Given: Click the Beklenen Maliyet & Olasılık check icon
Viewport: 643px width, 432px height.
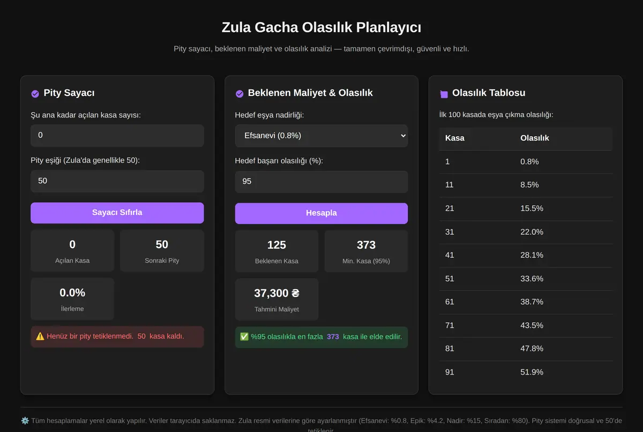Looking at the screenshot, I should (240, 94).
